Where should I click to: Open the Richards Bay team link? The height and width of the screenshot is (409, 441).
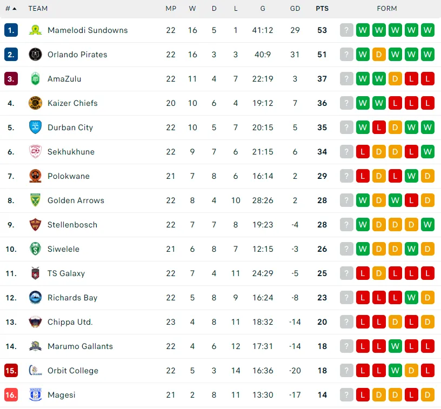tap(73, 298)
